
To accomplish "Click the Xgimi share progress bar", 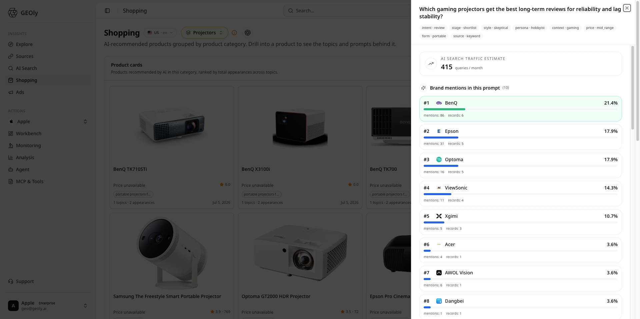I will (x=520, y=222).
